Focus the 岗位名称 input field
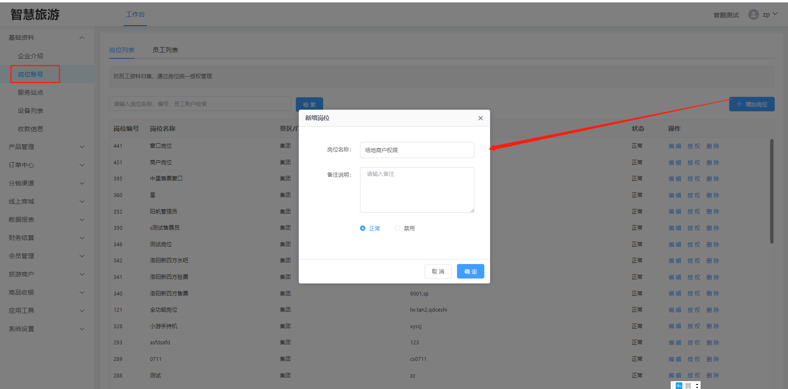Viewport: 788px width, 389px height. (x=417, y=150)
